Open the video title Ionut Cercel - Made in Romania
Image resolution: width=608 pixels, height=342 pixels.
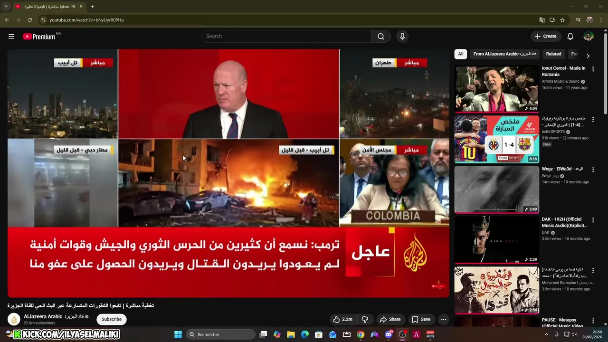point(564,71)
